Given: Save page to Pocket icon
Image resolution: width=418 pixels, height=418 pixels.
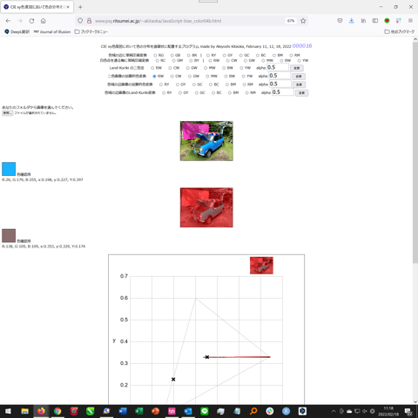Looking at the screenshot, I should tap(340, 21).
